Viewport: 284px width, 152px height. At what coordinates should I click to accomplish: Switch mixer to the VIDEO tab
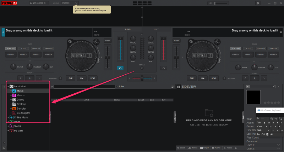coord(156,29)
